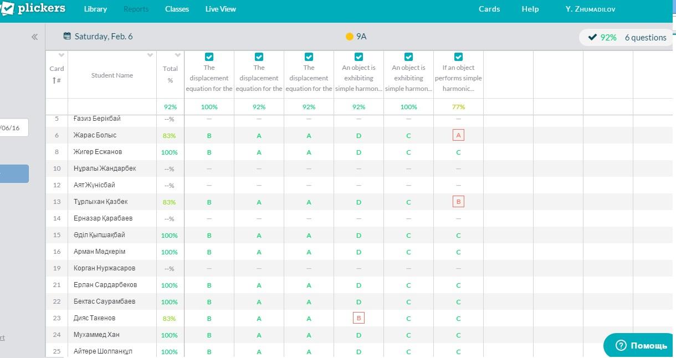
Task: Select student Арман Мәдкерім
Action: click(x=99, y=252)
